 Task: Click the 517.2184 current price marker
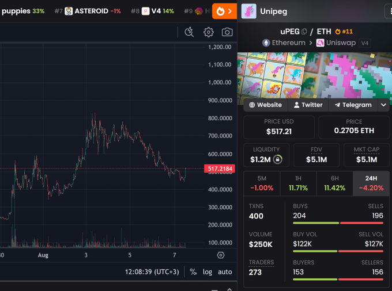[x=220, y=169]
